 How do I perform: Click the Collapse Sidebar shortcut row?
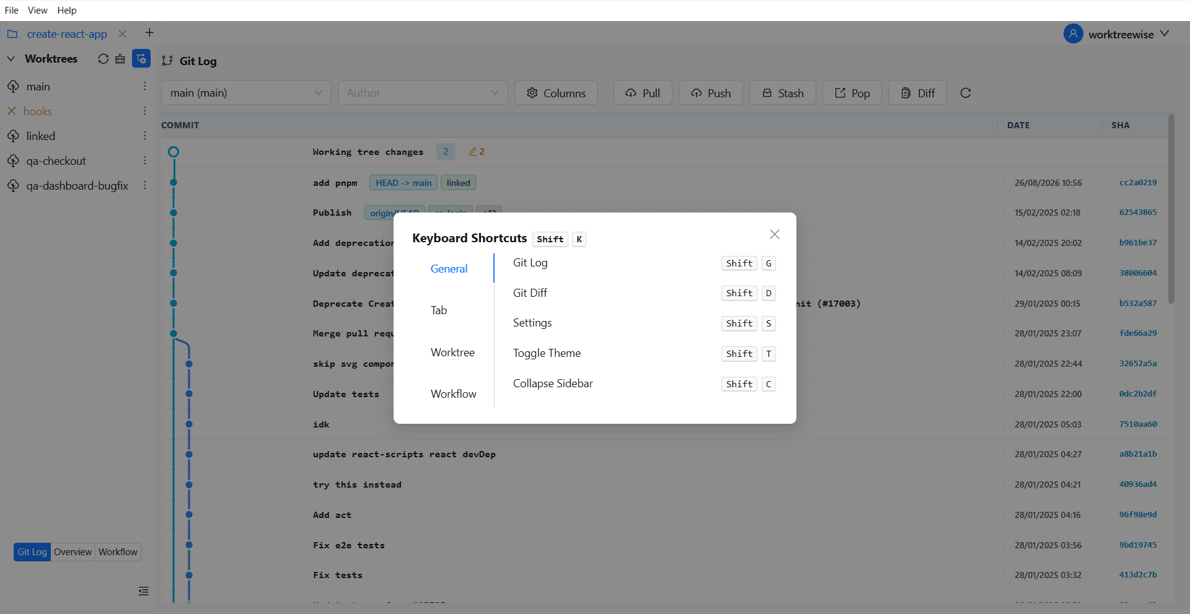(x=645, y=384)
